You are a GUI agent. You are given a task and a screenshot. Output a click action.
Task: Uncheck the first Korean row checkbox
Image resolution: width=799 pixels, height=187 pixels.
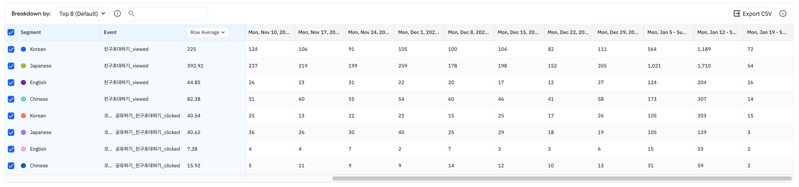coord(11,49)
